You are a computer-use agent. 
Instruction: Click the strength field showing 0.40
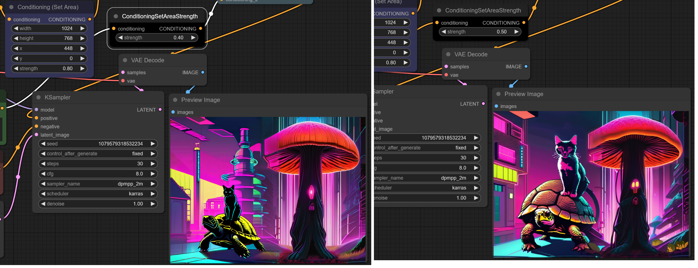click(x=157, y=38)
